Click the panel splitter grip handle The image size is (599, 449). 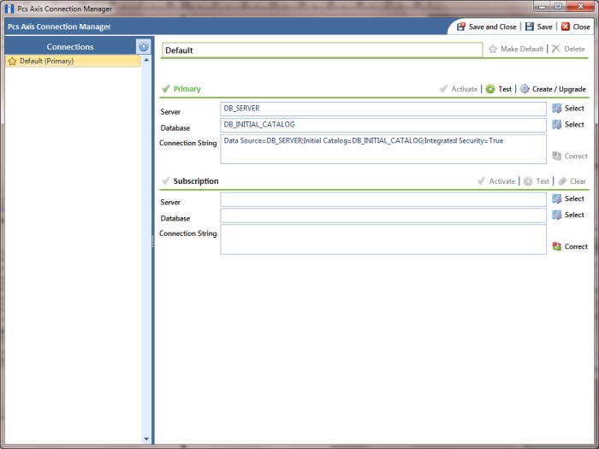tap(153, 241)
